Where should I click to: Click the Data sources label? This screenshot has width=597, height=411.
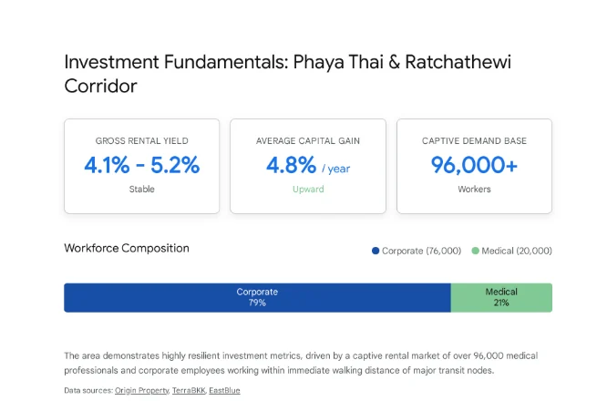88,390
